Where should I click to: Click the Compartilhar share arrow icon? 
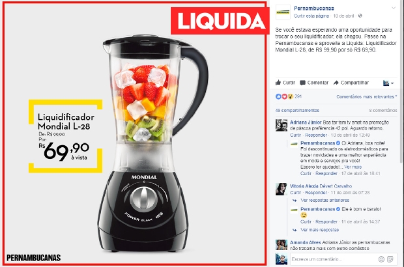[336, 83]
